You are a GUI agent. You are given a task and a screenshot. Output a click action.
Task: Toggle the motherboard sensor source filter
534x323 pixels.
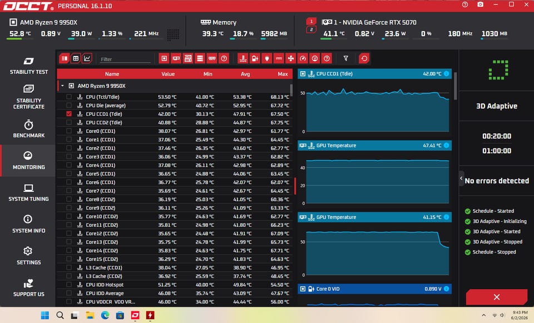[188, 58]
